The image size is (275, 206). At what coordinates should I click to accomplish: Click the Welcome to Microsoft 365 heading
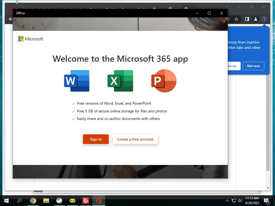(120, 59)
